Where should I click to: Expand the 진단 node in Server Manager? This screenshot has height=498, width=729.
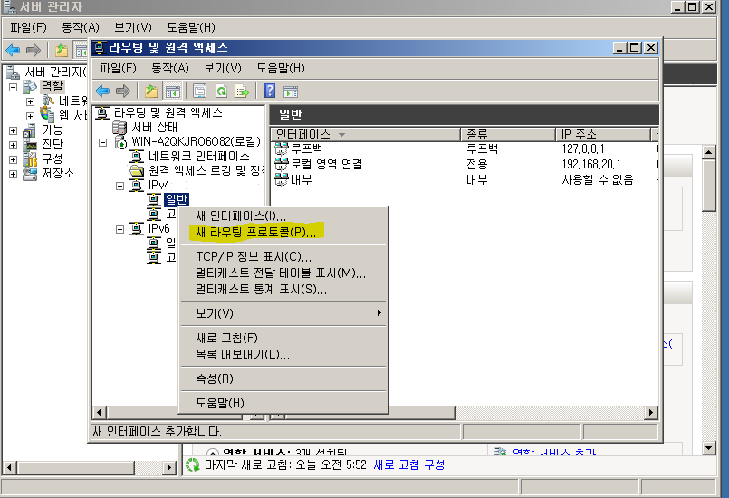click(13, 145)
